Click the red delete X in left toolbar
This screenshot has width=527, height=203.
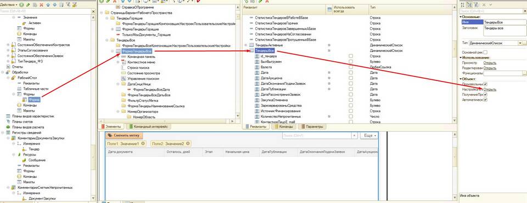pos(41,5)
